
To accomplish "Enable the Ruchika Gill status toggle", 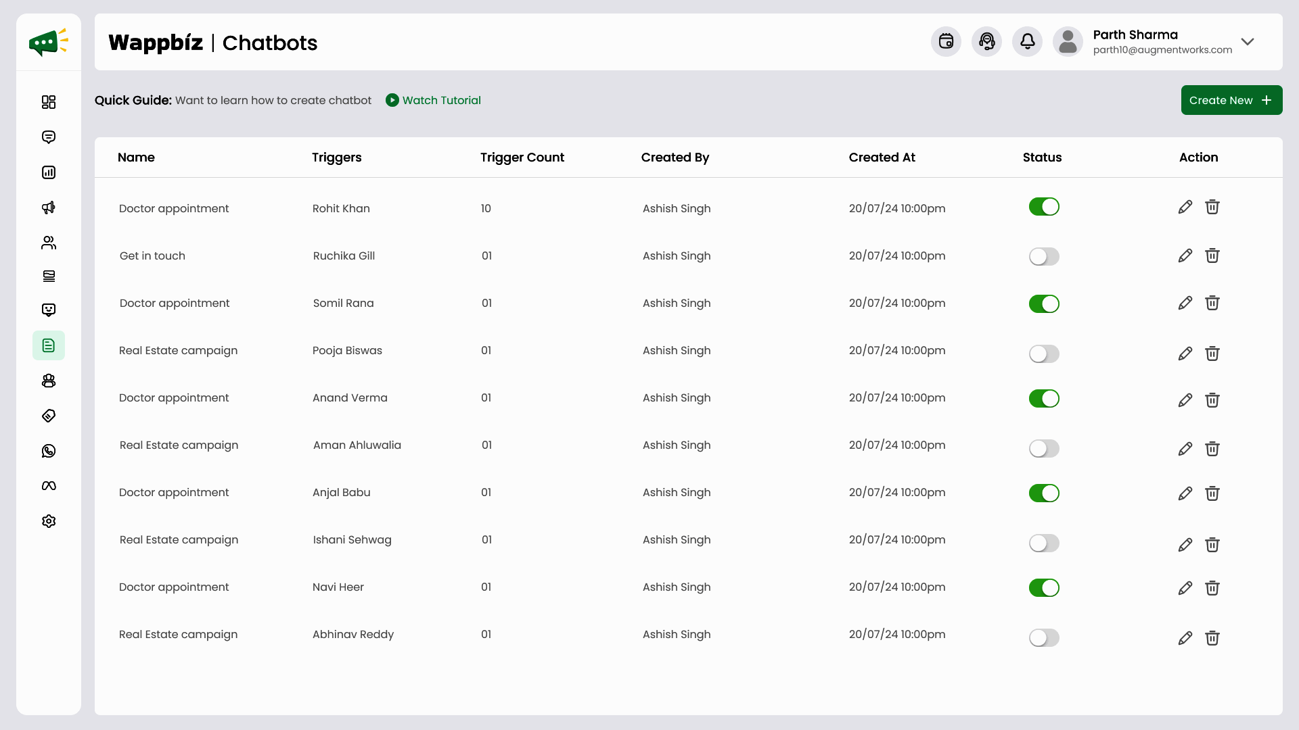I will click(1044, 257).
